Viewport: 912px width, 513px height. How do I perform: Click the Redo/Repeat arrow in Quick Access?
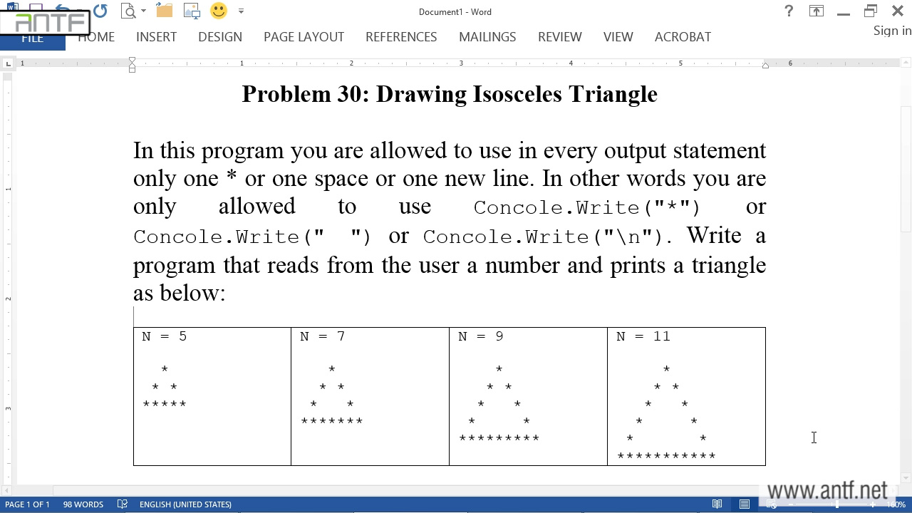tap(100, 11)
